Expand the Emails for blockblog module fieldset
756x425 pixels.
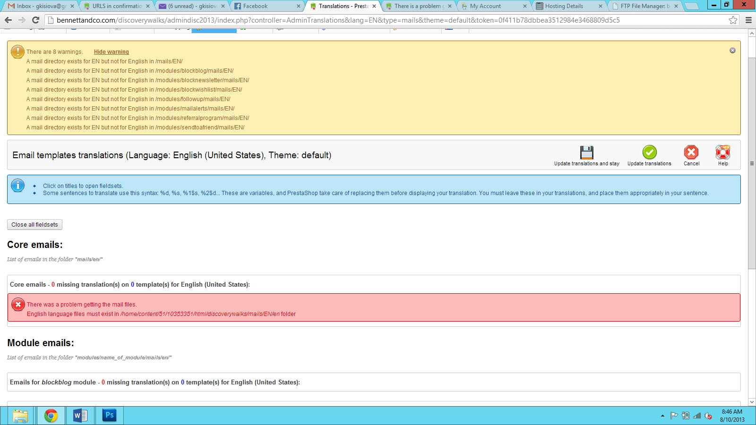pos(155,382)
